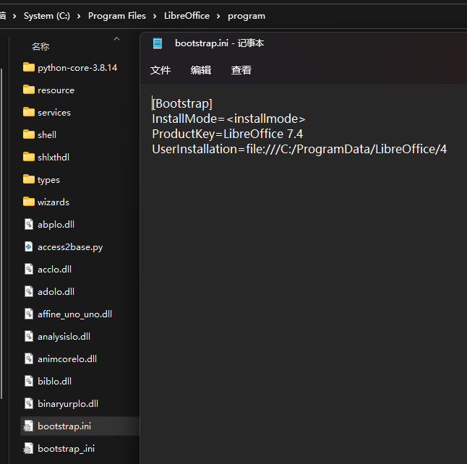Click the binaryurplo.dll file icon
This screenshot has height=464, width=467.
pos(29,403)
